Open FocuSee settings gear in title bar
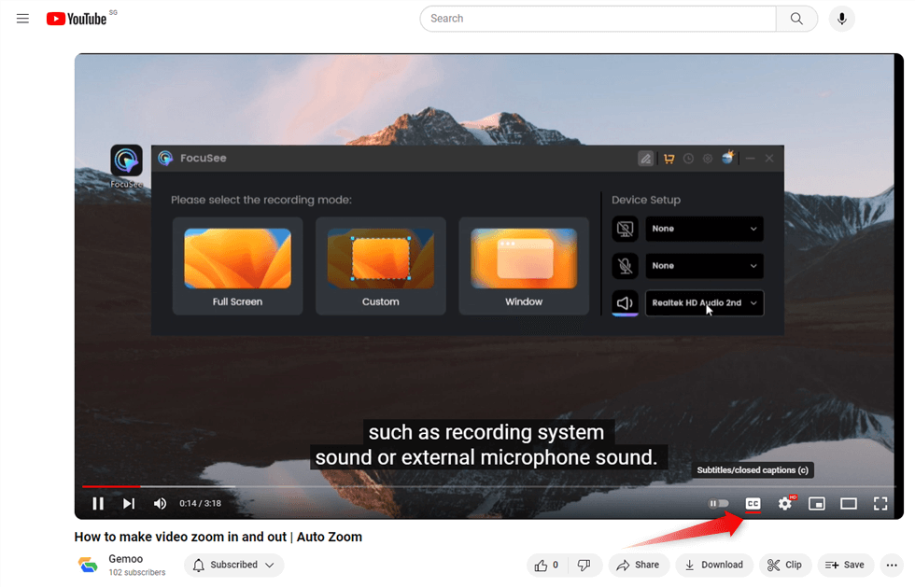This screenshot has width=915, height=587. 708,158
